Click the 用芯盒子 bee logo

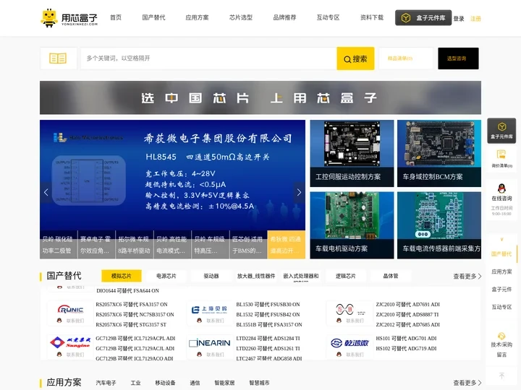[69, 17]
